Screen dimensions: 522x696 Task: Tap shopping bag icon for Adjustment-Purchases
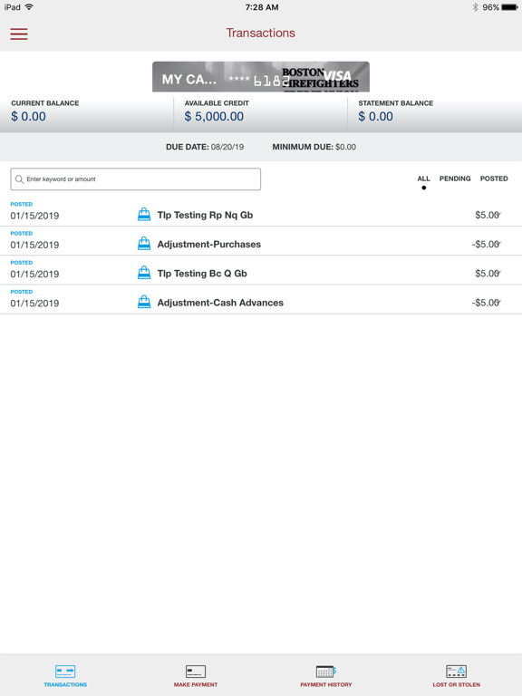coord(144,244)
